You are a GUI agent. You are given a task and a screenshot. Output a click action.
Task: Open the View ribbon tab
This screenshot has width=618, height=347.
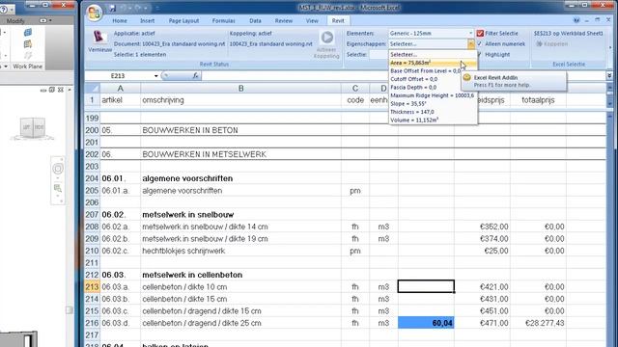click(x=312, y=21)
